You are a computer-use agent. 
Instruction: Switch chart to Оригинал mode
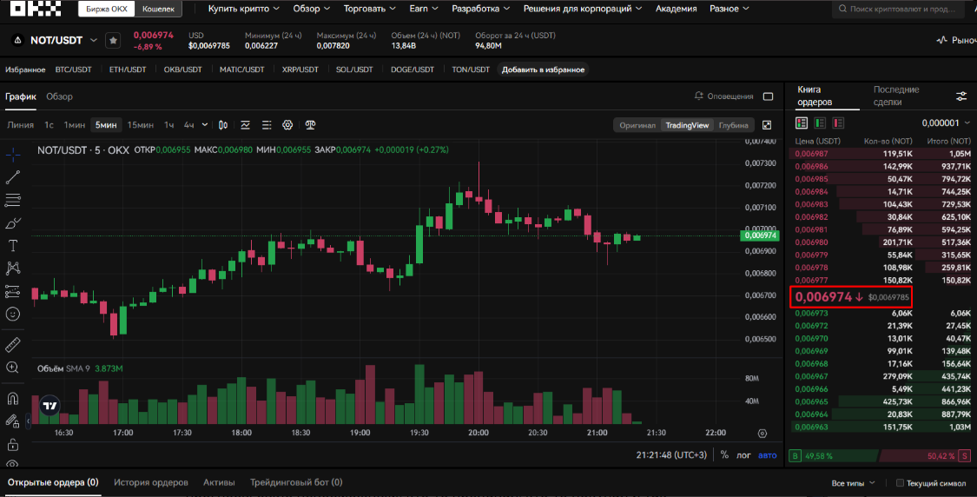coord(637,125)
